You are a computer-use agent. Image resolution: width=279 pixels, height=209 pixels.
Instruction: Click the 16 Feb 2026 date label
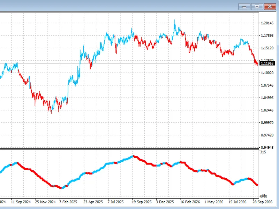(x=190, y=202)
